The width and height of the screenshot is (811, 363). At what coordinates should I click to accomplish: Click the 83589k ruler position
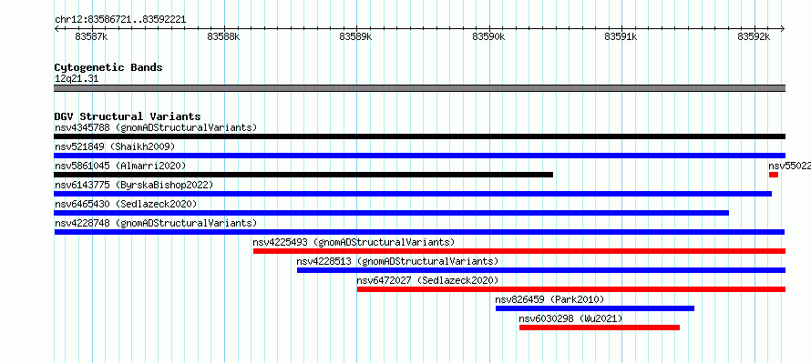(x=355, y=36)
